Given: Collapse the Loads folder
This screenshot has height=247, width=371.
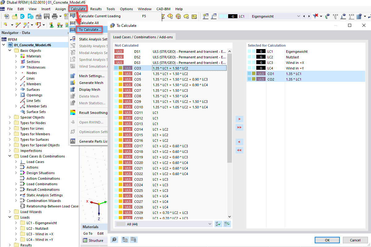Looking at the screenshot, I should point(10,217).
